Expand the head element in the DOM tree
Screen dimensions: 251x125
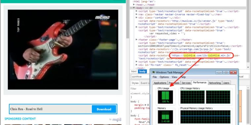point(134,5)
